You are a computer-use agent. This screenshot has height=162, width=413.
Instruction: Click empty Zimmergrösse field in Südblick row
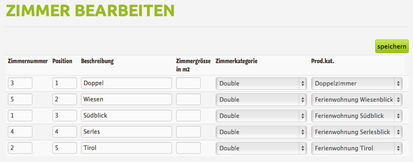click(188, 115)
